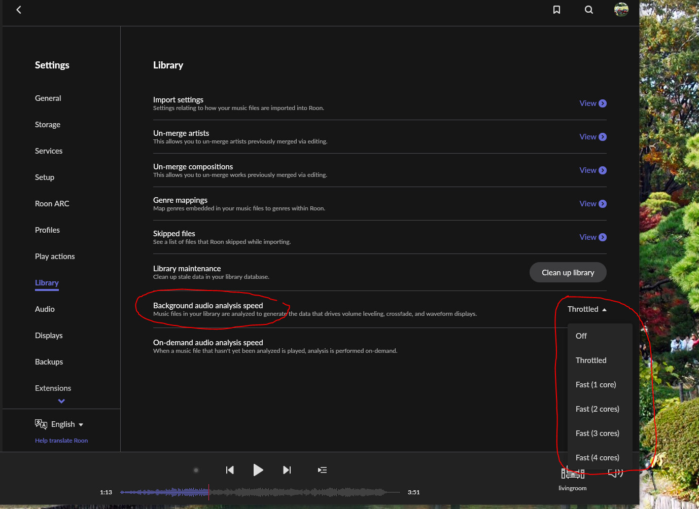Click the translate icon next to English

41,424
